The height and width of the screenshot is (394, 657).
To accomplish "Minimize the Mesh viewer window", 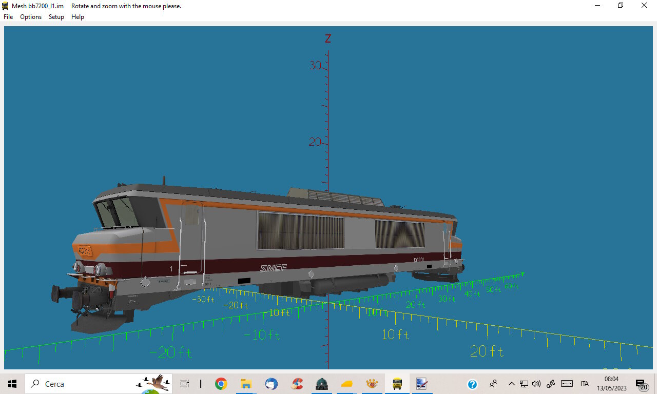I will tap(597, 6).
